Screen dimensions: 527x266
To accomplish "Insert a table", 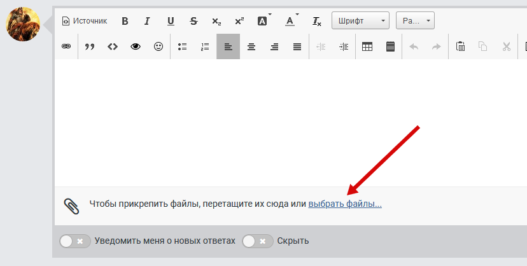I will 367,46.
